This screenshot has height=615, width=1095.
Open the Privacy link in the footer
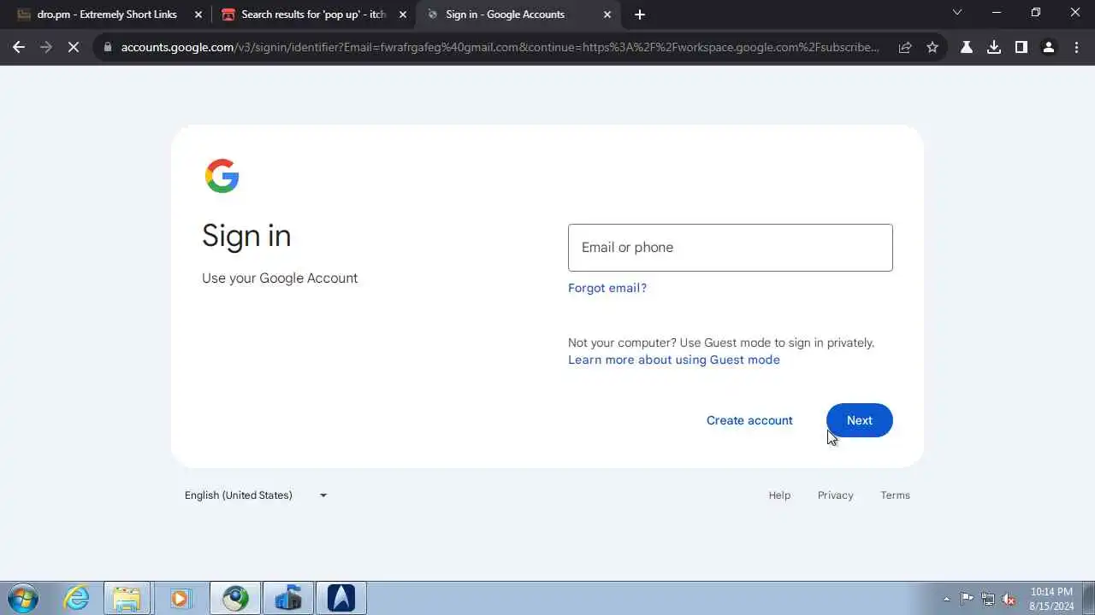tap(836, 495)
